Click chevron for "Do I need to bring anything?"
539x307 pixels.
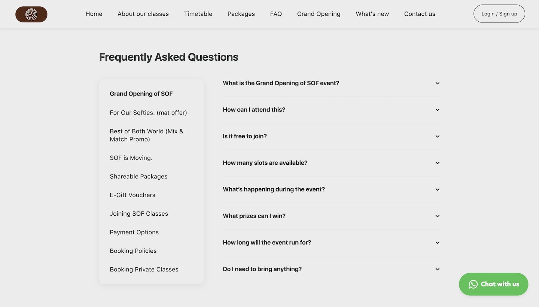click(x=437, y=269)
